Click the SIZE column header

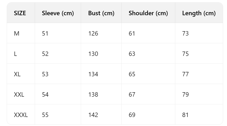coord(20,13)
